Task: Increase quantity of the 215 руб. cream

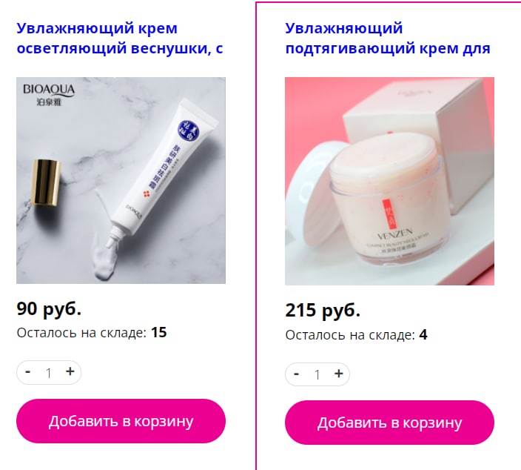Action: pos(338,374)
